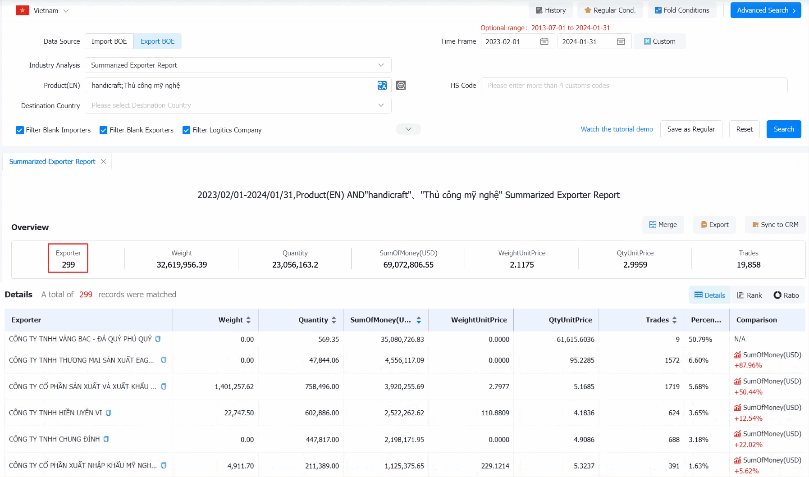
Task: Open calendar icon for end date 2024-01-31
Action: coord(621,41)
